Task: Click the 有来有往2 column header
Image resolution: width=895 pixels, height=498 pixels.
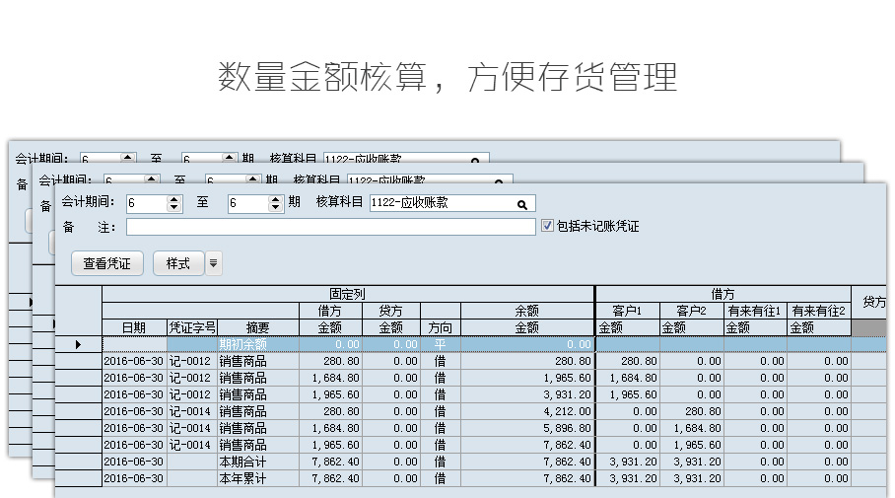Action: [x=818, y=311]
